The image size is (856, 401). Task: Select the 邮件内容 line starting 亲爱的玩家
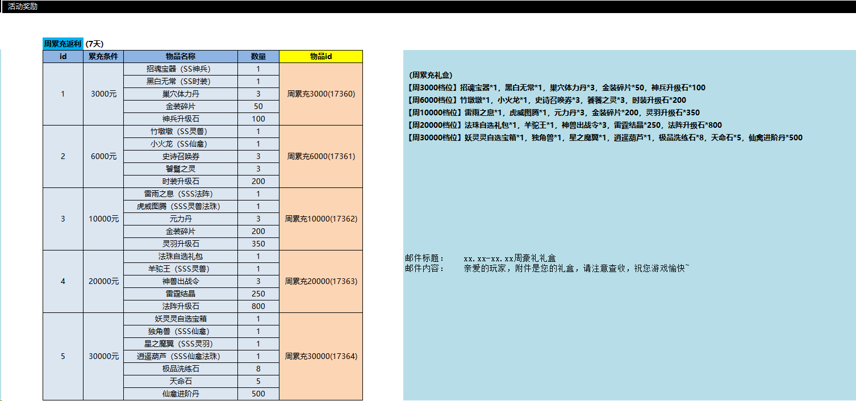[x=547, y=268]
